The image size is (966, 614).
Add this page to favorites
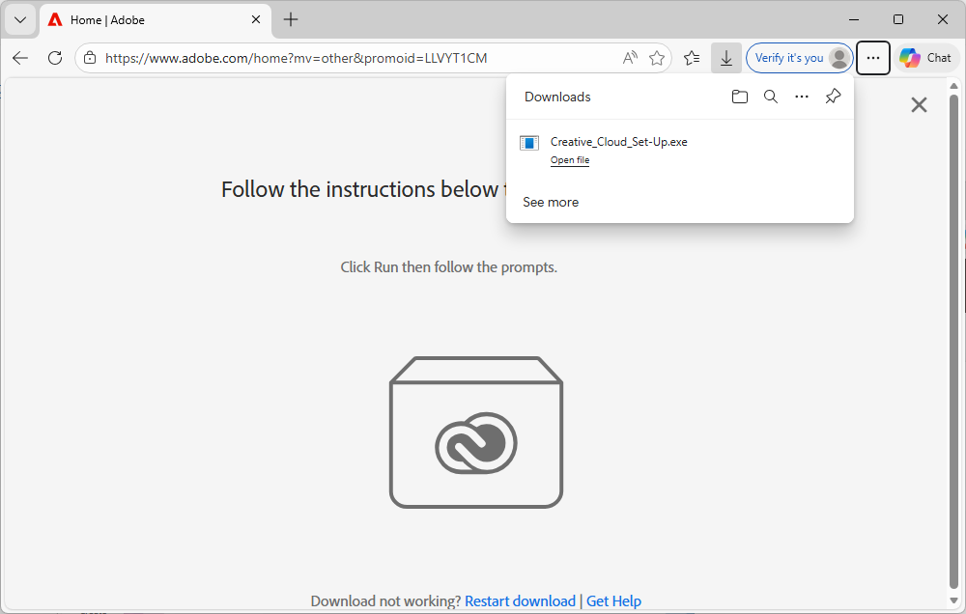click(657, 58)
